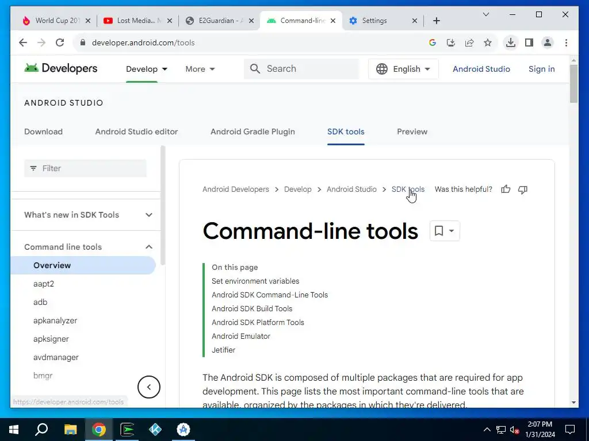Viewport: 589px width, 441px height.
Task: Open the Chrome downloads icon
Action: (511, 42)
